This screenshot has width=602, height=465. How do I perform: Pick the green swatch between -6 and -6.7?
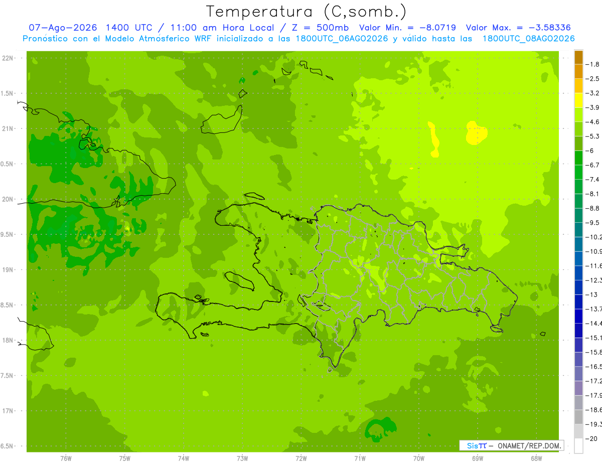[x=578, y=158]
